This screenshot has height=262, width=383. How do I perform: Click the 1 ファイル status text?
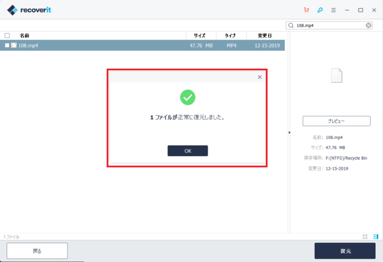tap(11, 237)
